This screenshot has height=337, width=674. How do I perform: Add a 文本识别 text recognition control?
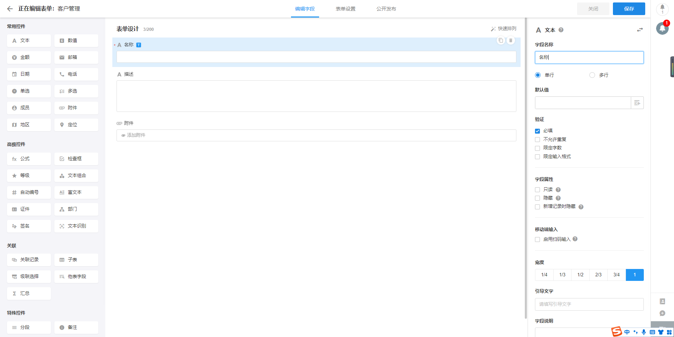point(76,226)
